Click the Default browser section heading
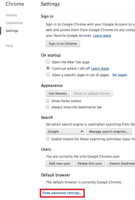Image resolution: width=135 pixels, height=200 pixels. point(56,175)
